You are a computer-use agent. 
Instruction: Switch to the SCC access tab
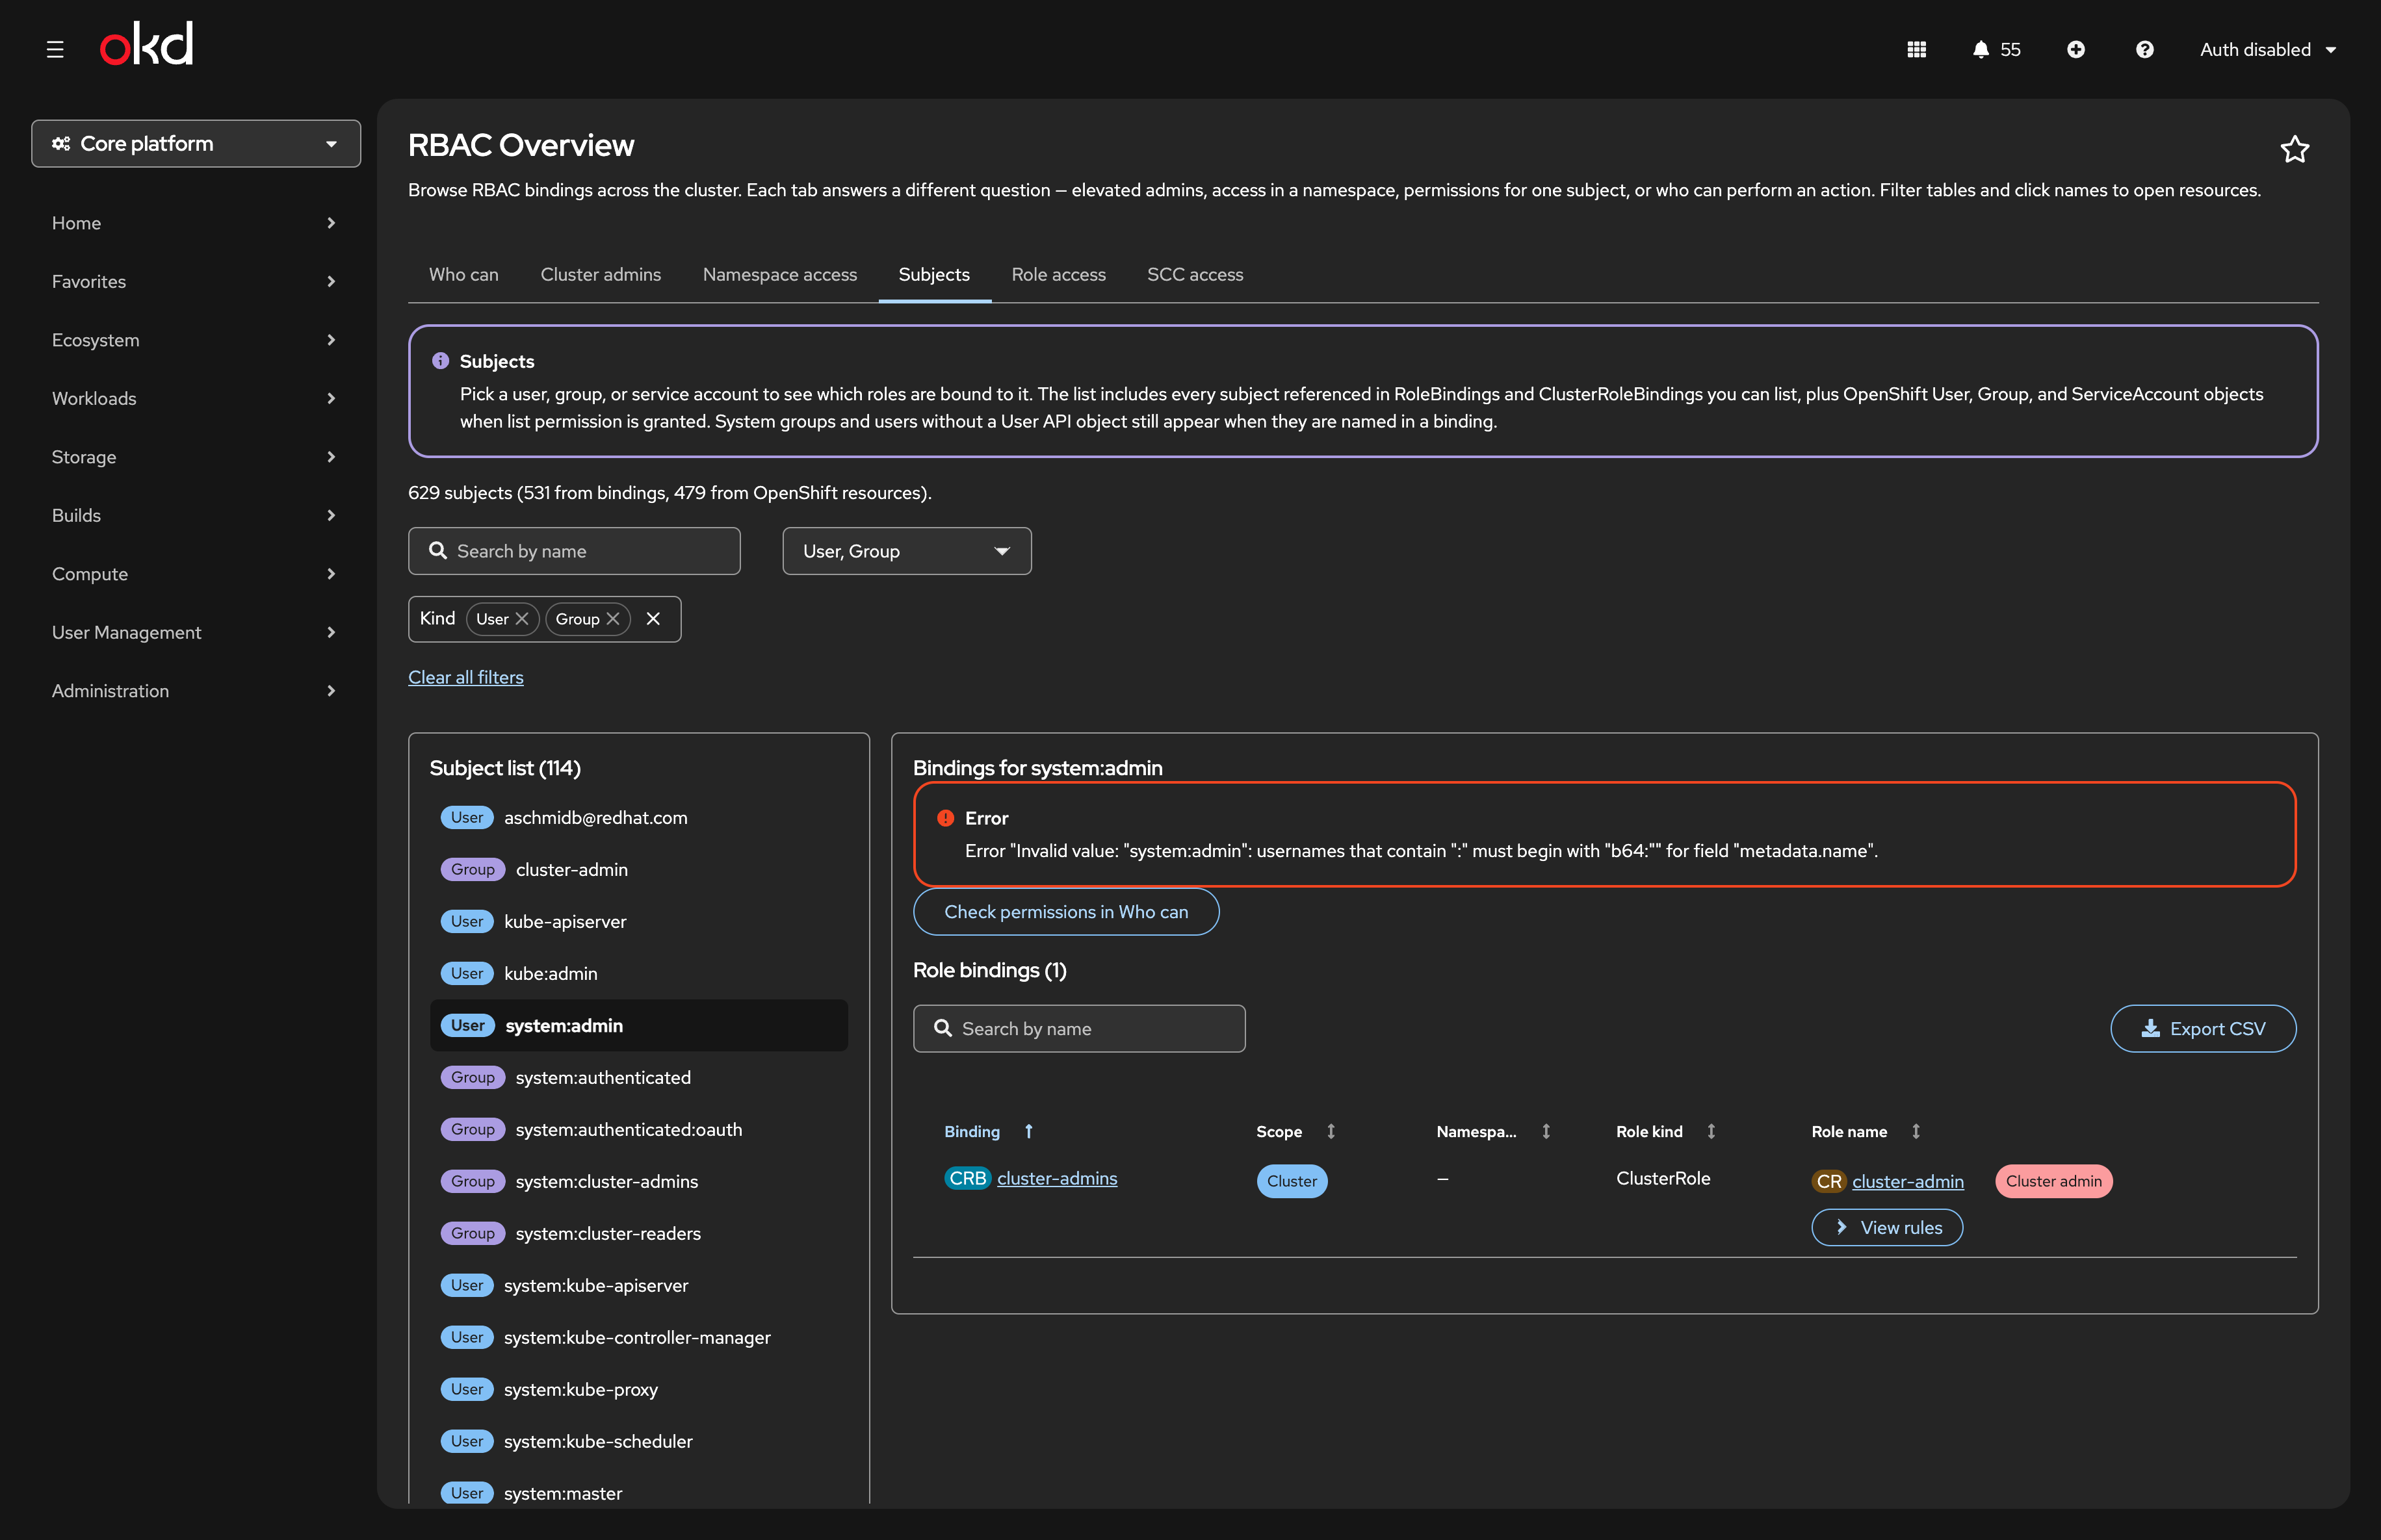[x=1195, y=274]
